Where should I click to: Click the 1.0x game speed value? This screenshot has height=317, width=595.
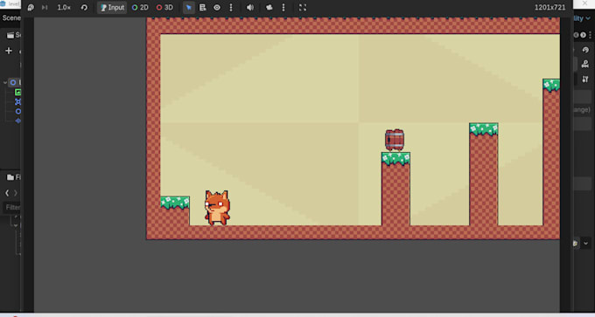(x=64, y=8)
